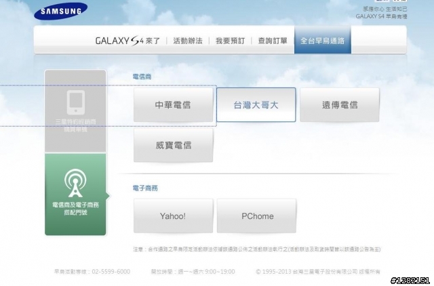Choose the 威寶電信 carrier button
434x286 pixels.
coord(174,145)
